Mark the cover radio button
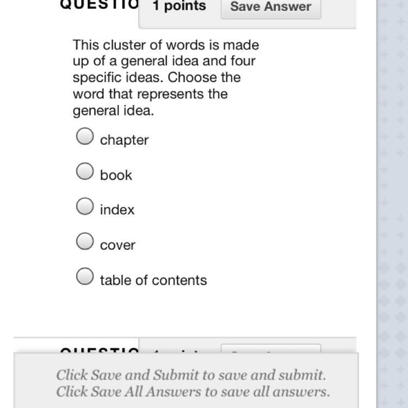Viewport: 408px width, 408px height. click(85, 242)
